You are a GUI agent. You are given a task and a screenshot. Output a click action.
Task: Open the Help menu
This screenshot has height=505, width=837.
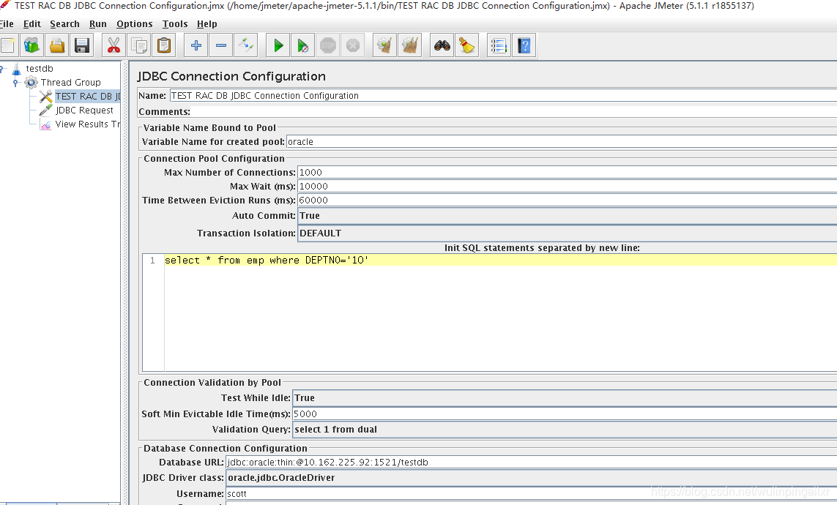click(x=207, y=24)
